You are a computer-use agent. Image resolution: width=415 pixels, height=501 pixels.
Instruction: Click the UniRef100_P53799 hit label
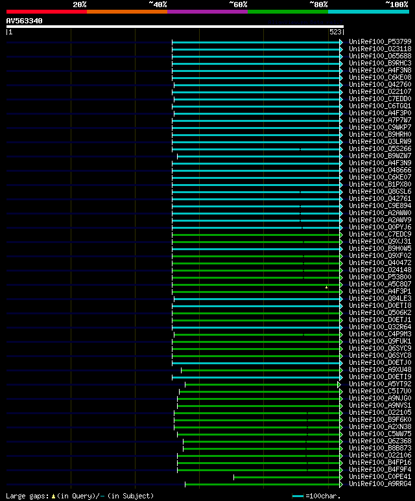click(380, 42)
